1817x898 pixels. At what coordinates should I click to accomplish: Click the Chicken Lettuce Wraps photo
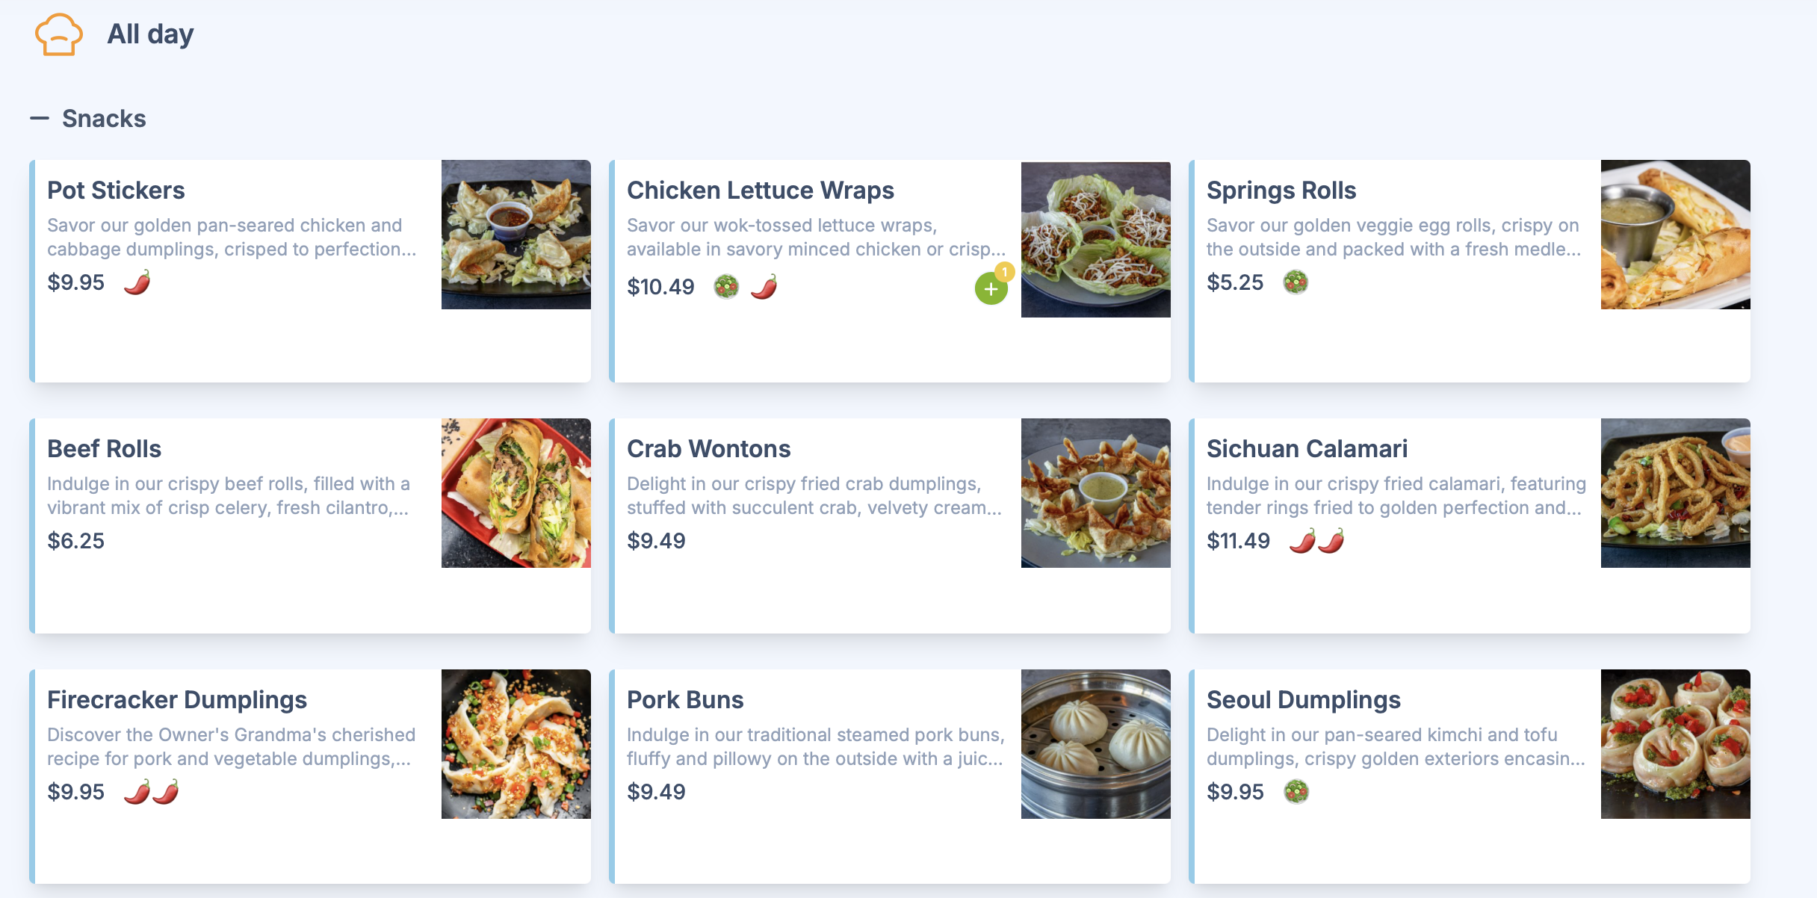[x=1095, y=239]
